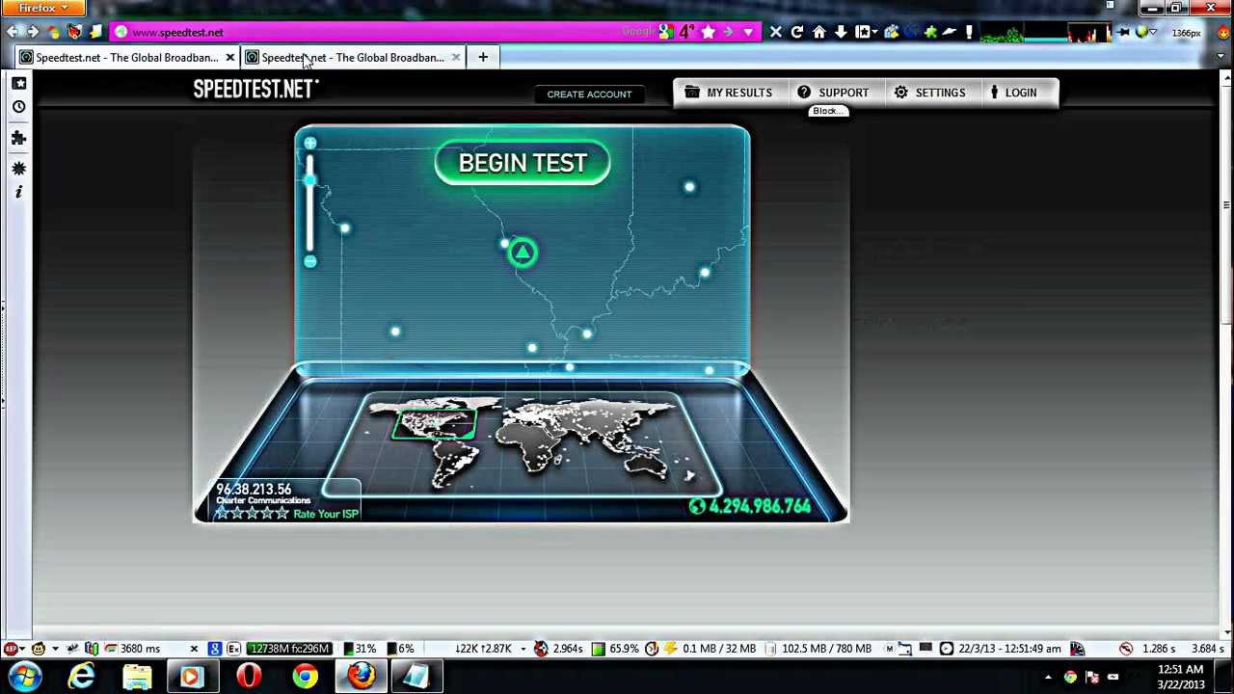The height and width of the screenshot is (694, 1234).
Task: Open the sidebar gear icon
Action: pyautogui.click(x=18, y=169)
